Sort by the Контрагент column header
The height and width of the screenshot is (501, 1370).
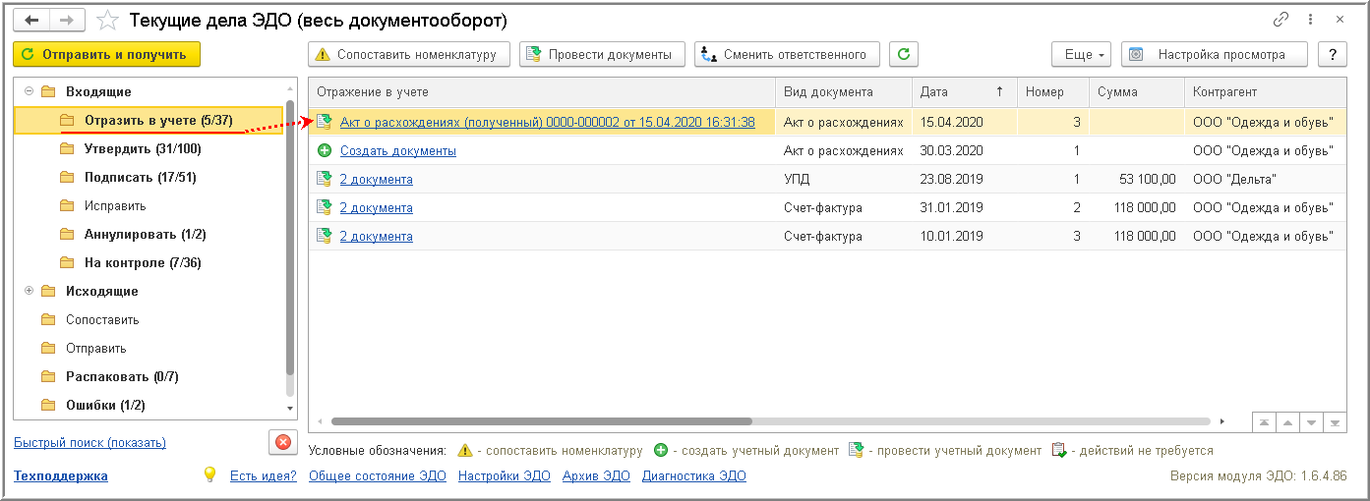click(1265, 91)
